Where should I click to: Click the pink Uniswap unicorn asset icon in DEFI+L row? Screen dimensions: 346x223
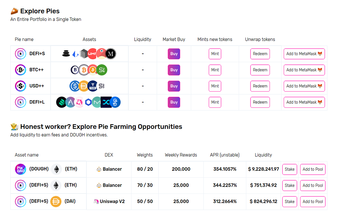point(79,102)
